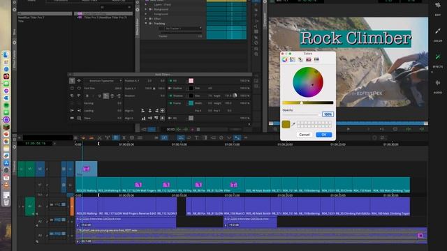The width and height of the screenshot is (447, 251).
Task: Click the third Align H icon
Action: (156, 110)
